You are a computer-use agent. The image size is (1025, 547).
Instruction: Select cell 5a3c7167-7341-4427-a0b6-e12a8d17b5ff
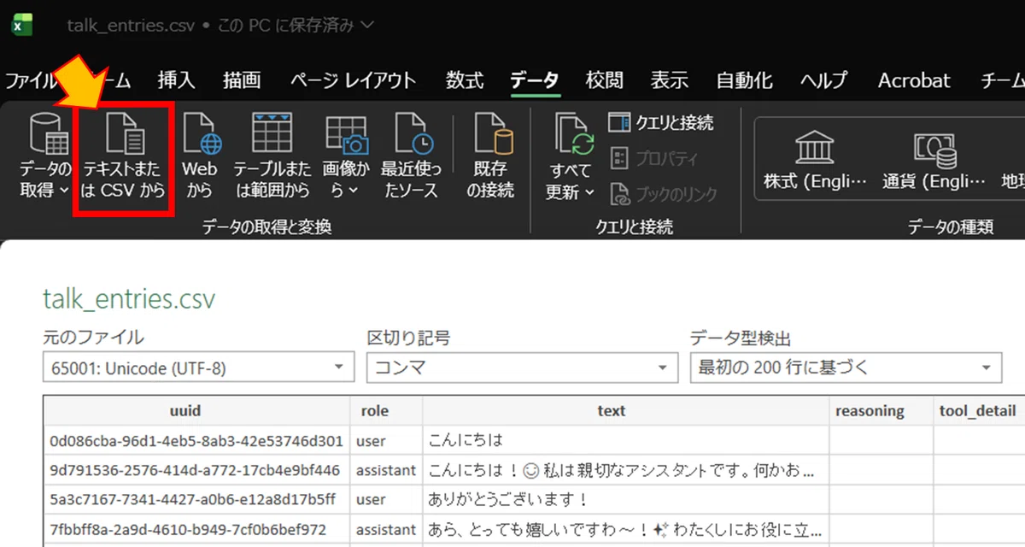(196, 499)
